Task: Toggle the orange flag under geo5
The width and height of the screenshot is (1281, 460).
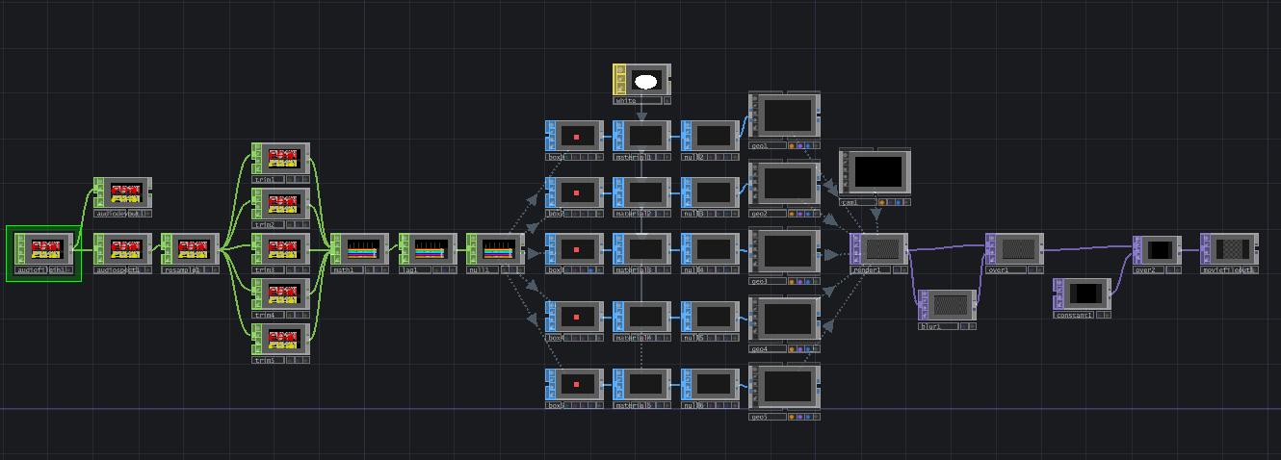Action: pyautogui.click(x=792, y=417)
